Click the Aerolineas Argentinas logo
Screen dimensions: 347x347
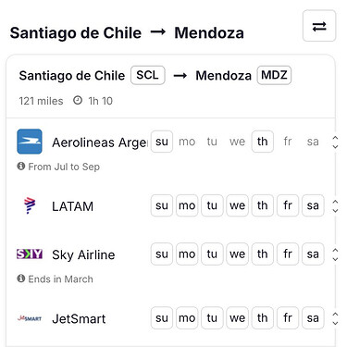(x=30, y=142)
